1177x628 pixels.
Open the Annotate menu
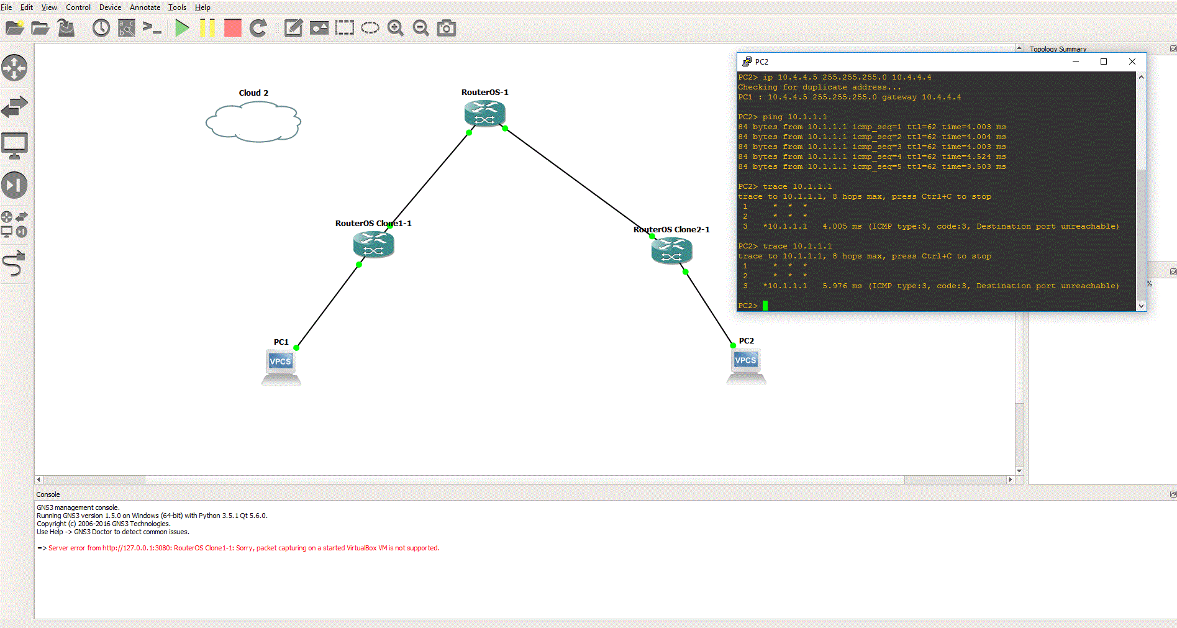145,7
